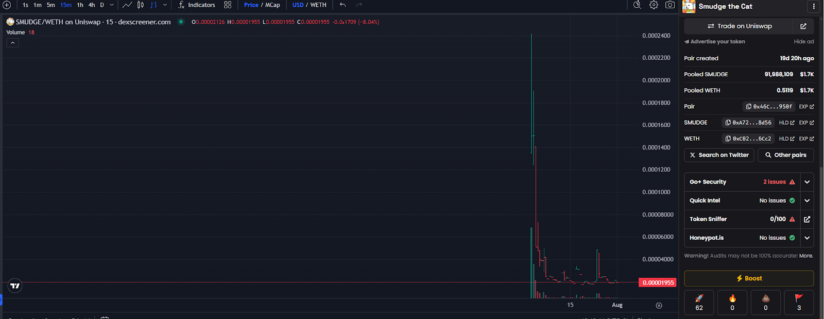Open the timeframe dropdown arrow

112,5
